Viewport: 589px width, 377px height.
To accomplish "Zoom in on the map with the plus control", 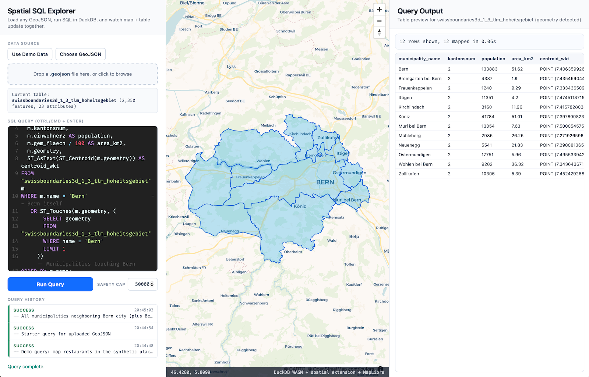I will pos(379,9).
